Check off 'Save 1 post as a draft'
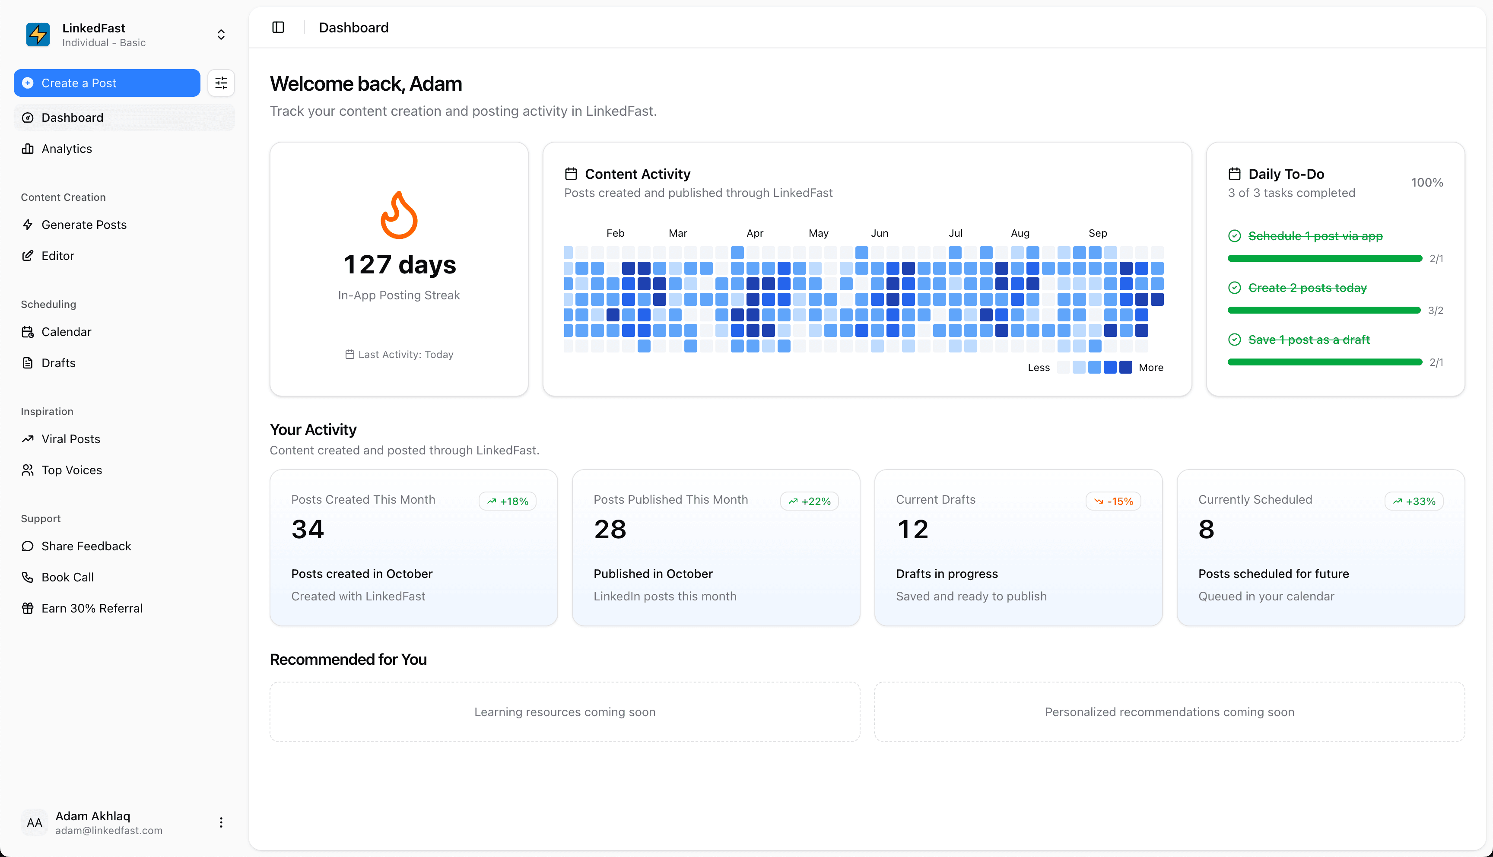 click(1235, 339)
